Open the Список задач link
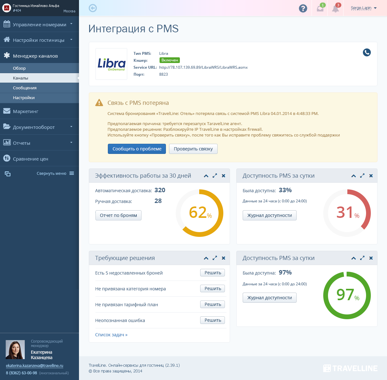Screen dimensions: 387x380 pos(111,335)
